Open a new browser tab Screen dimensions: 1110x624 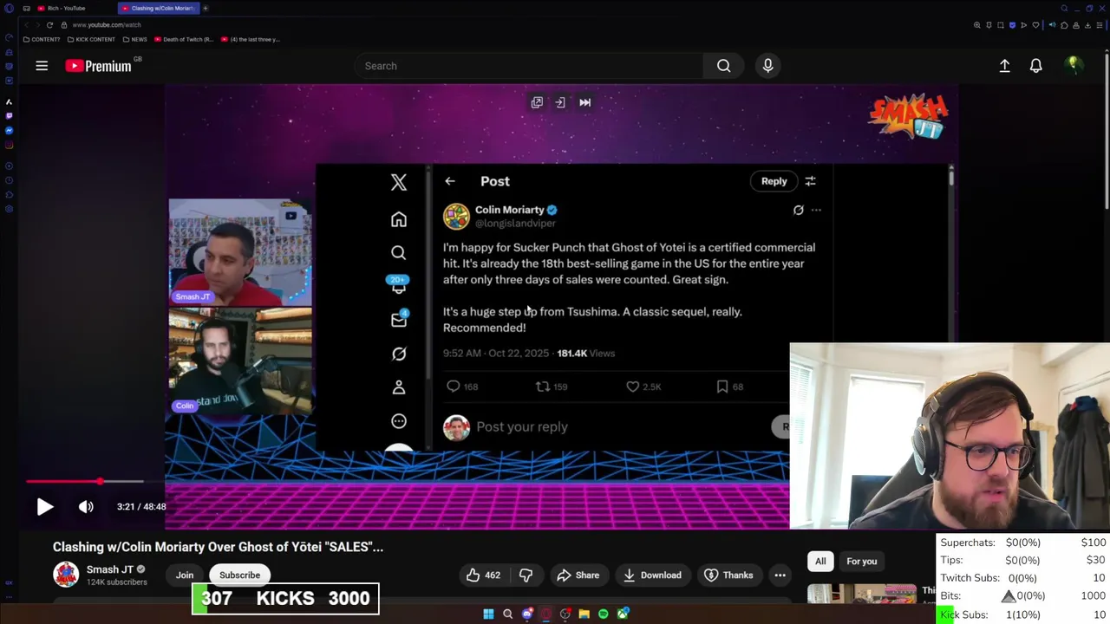206,8
